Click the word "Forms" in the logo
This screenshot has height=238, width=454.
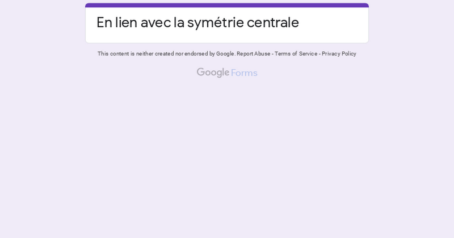244,73
